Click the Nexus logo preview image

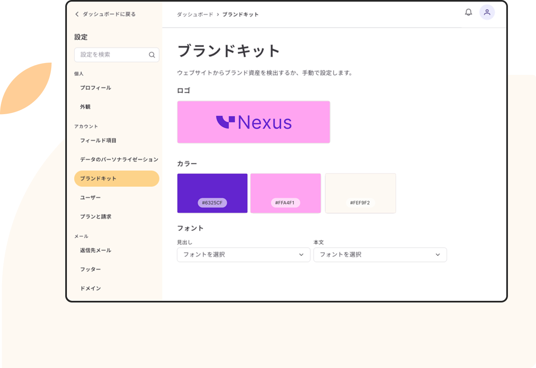(254, 122)
